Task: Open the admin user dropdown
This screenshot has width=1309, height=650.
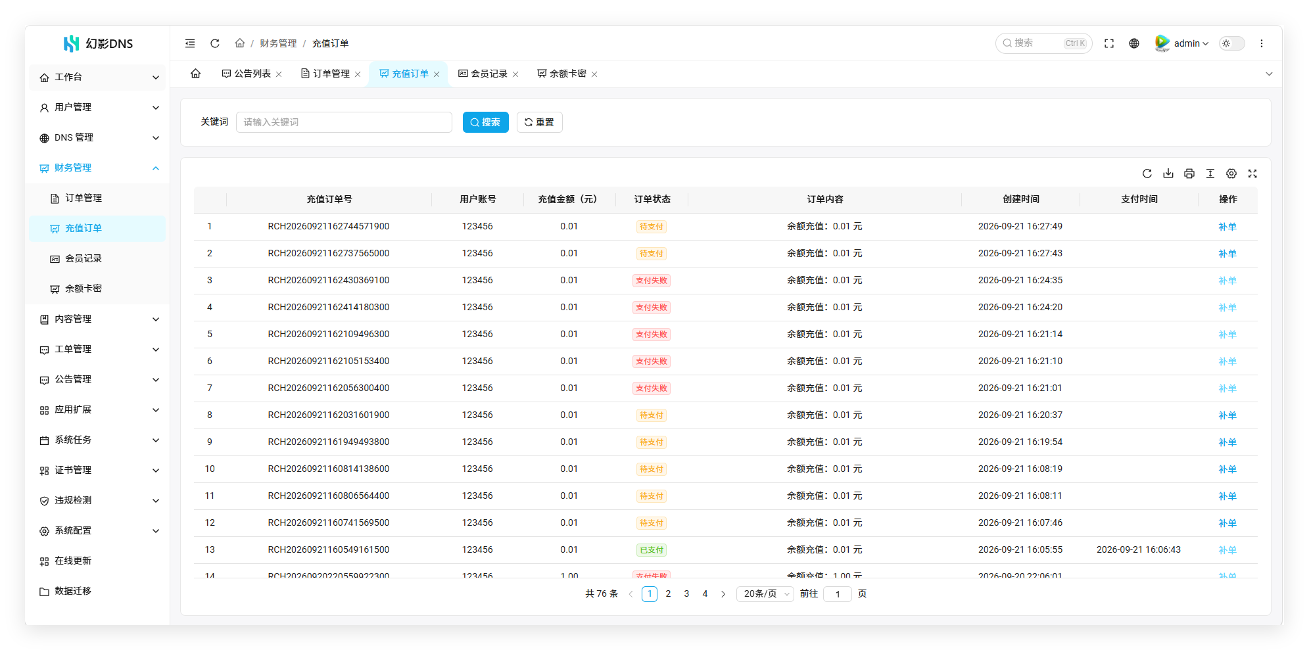Action: (1182, 43)
